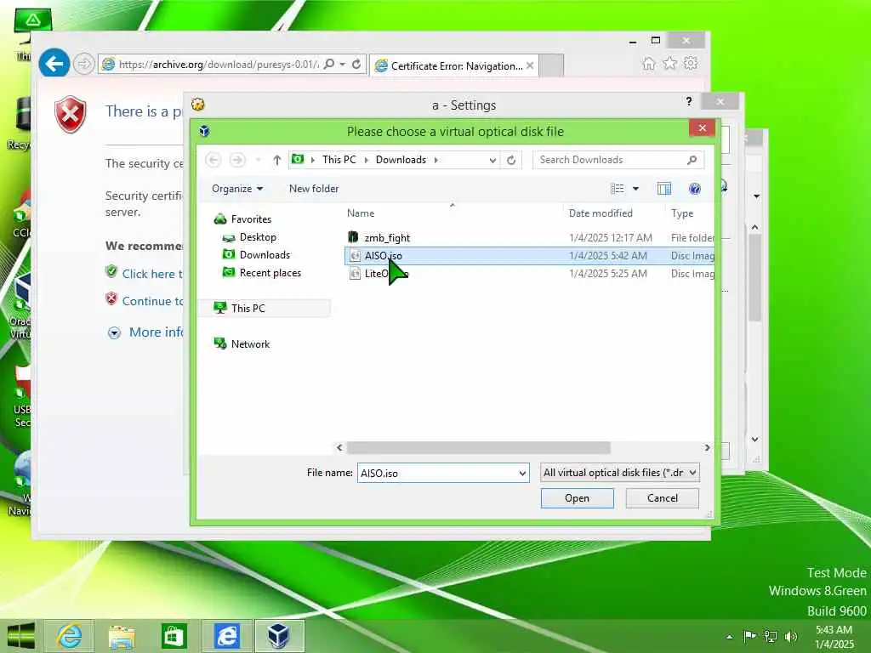Sort by Type column
This screenshot has height=653, width=871.
[x=681, y=213]
